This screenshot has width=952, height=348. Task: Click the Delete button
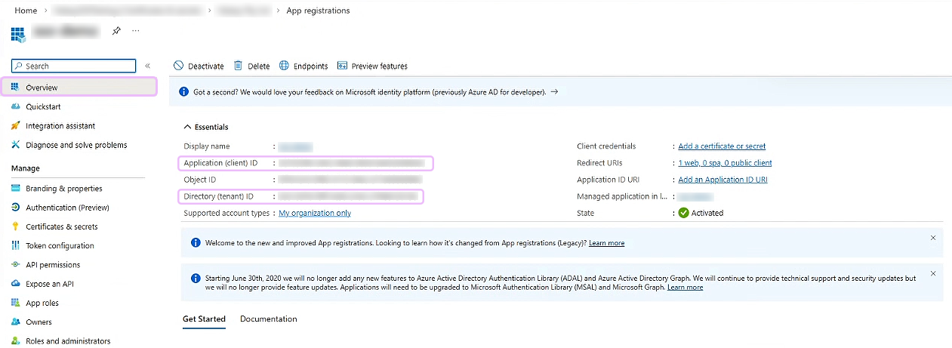[x=251, y=66]
